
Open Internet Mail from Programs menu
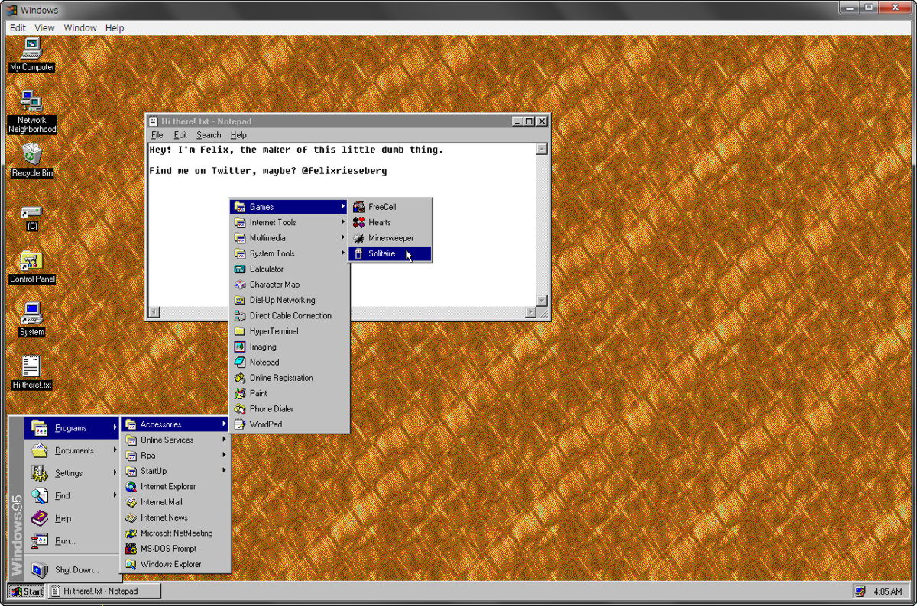175,502
